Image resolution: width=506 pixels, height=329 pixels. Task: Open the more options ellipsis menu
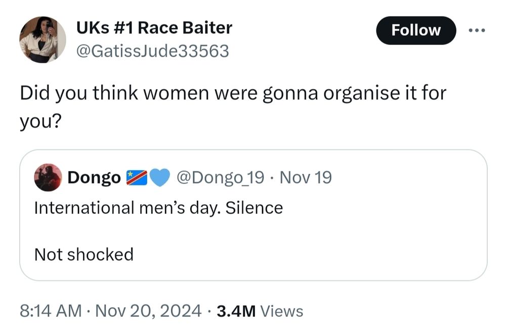tap(476, 30)
